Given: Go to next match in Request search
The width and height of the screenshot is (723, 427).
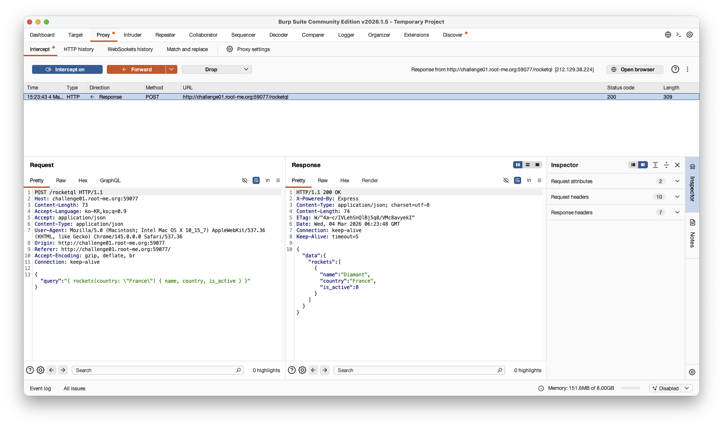Looking at the screenshot, I should [63, 370].
